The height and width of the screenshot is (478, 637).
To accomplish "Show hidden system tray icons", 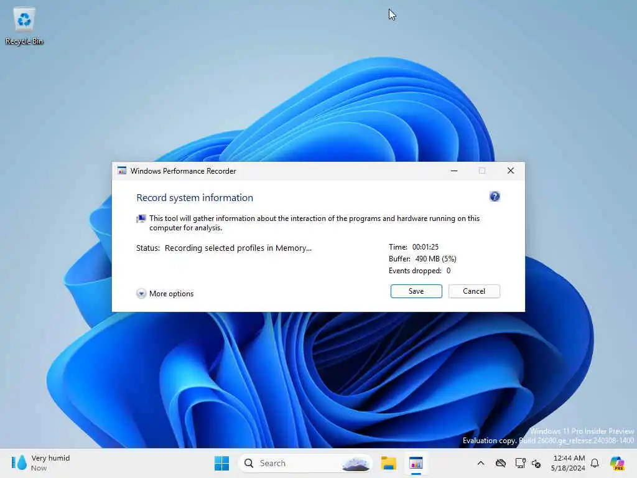I will pyautogui.click(x=481, y=463).
